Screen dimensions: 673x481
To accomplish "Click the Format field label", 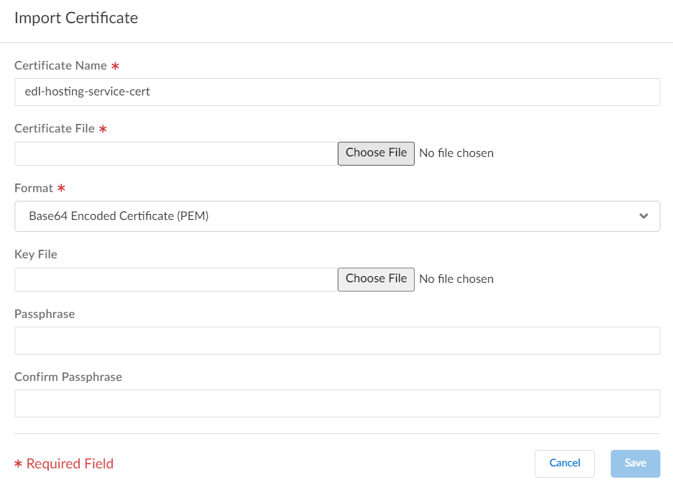I will [33, 188].
